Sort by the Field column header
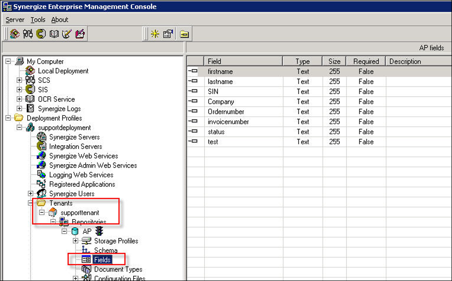The height and width of the screenshot is (281, 452). 243,61
